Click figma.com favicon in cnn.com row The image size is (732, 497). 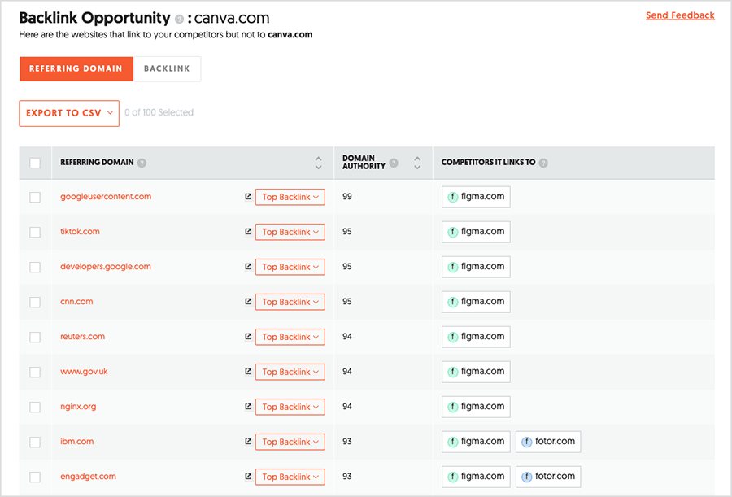(x=452, y=303)
